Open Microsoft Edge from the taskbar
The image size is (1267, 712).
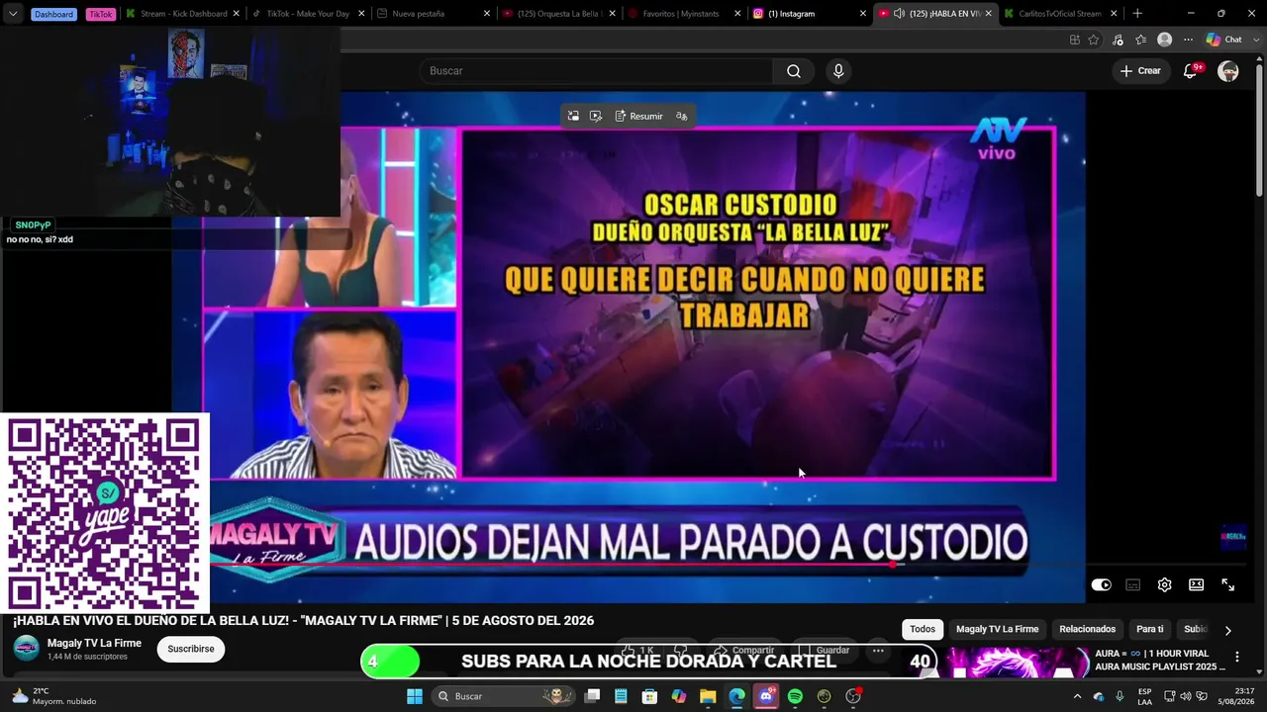(736, 696)
